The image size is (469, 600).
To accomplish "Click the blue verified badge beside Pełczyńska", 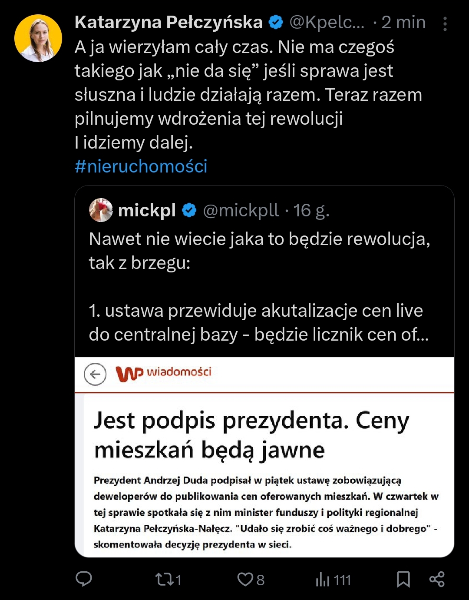I will click(276, 22).
